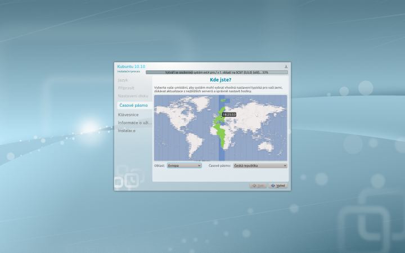Select the Nastavení disku step in sidebar
This screenshot has height=253, width=405.
133,96
